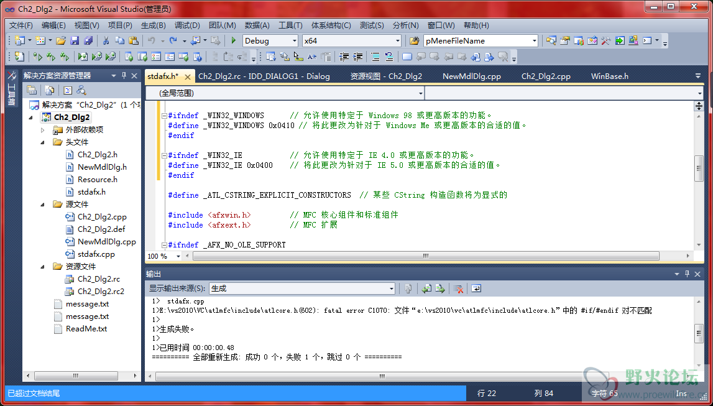This screenshot has width=713, height=406.
Task: Select ReadMe.txt in Solution Explorer
Action: (86, 329)
